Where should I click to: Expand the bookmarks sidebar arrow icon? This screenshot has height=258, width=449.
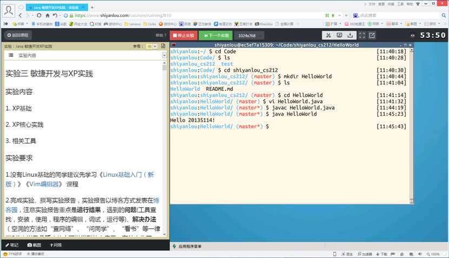(6, 24)
